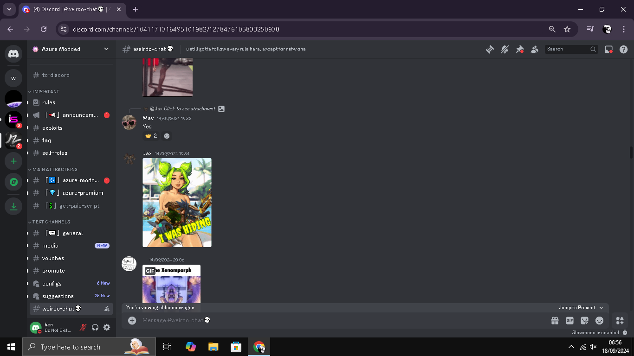Open the Apps launcher icon in message bar
This screenshot has height=356, width=634.
pos(620,320)
